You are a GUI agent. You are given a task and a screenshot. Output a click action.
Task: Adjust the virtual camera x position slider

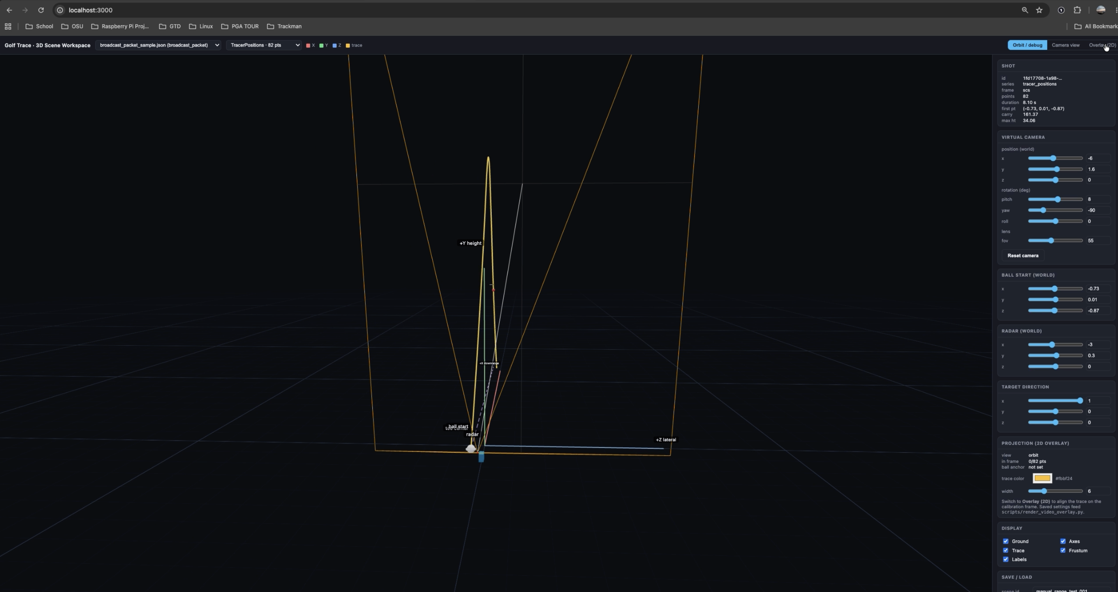coord(1055,158)
